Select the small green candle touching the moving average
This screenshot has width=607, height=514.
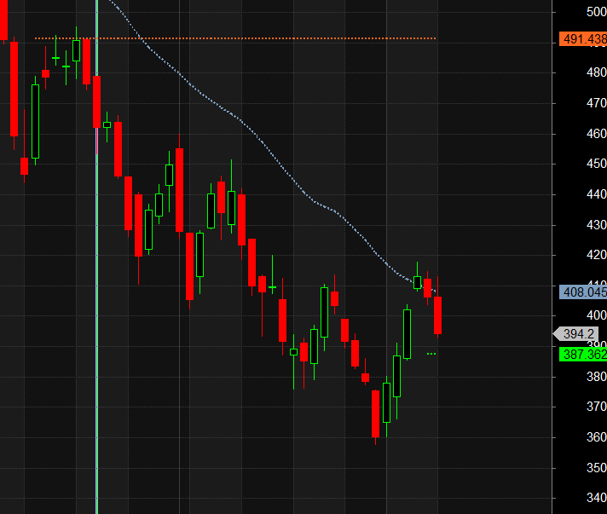coord(417,282)
